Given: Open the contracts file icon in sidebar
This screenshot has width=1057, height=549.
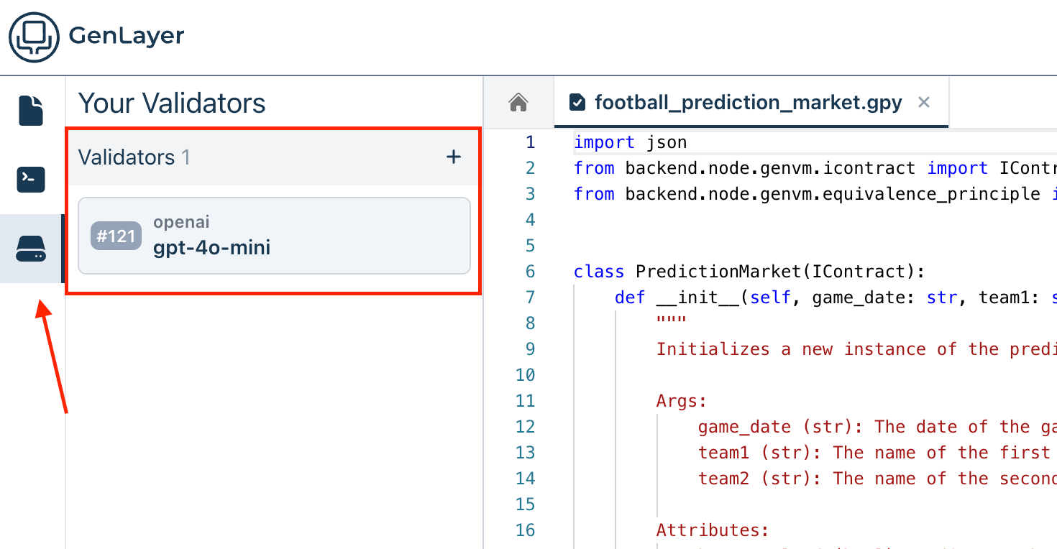Looking at the screenshot, I should [x=31, y=111].
